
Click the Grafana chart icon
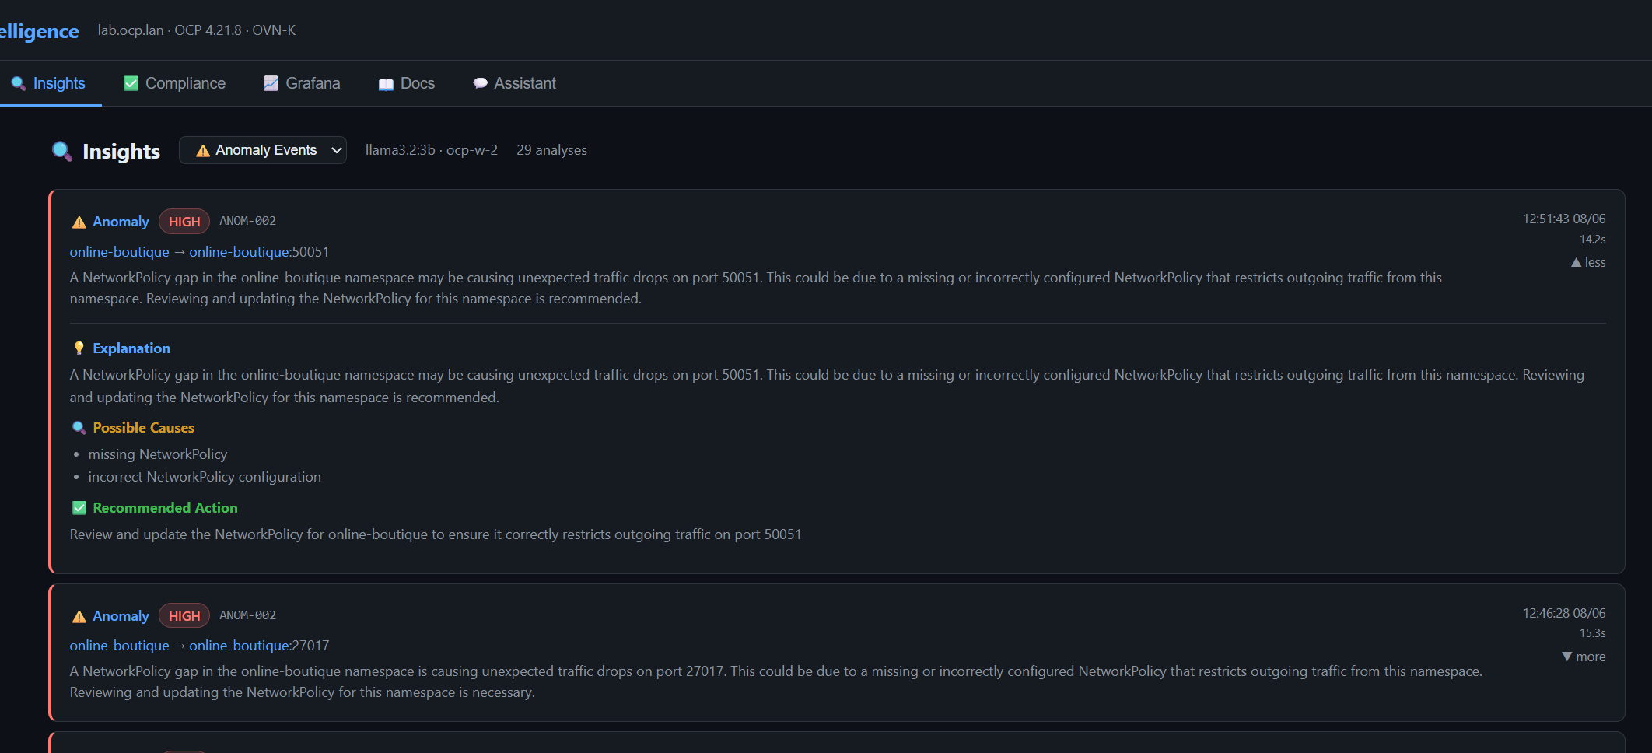click(x=271, y=83)
